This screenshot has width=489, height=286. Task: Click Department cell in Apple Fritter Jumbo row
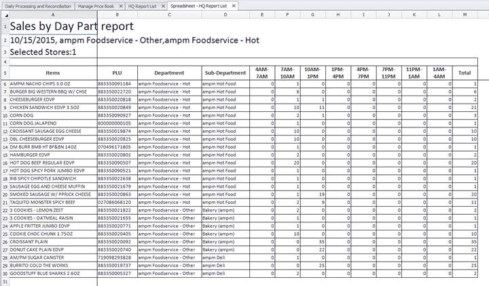pyautogui.click(x=169, y=226)
